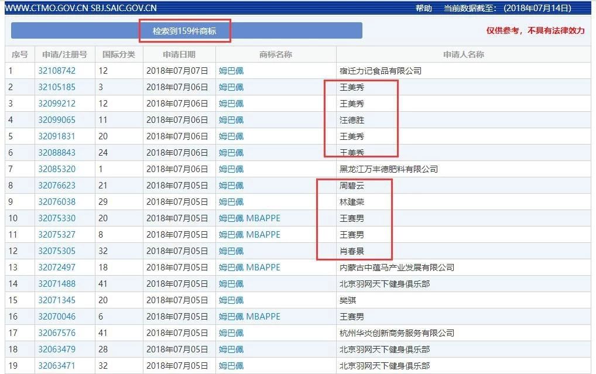This screenshot has height=374, width=596.
Task: Click the 国际分类 column header
Action: point(117,54)
